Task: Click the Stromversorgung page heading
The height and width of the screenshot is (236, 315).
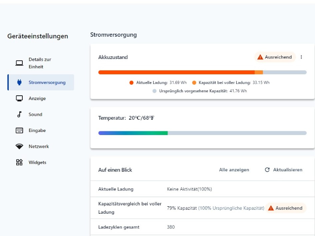Action: click(113, 35)
